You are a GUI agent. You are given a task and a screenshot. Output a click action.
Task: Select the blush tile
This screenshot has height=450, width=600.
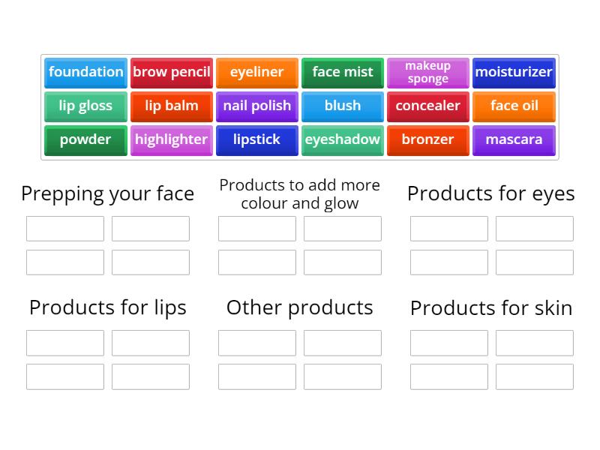[x=343, y=106]
